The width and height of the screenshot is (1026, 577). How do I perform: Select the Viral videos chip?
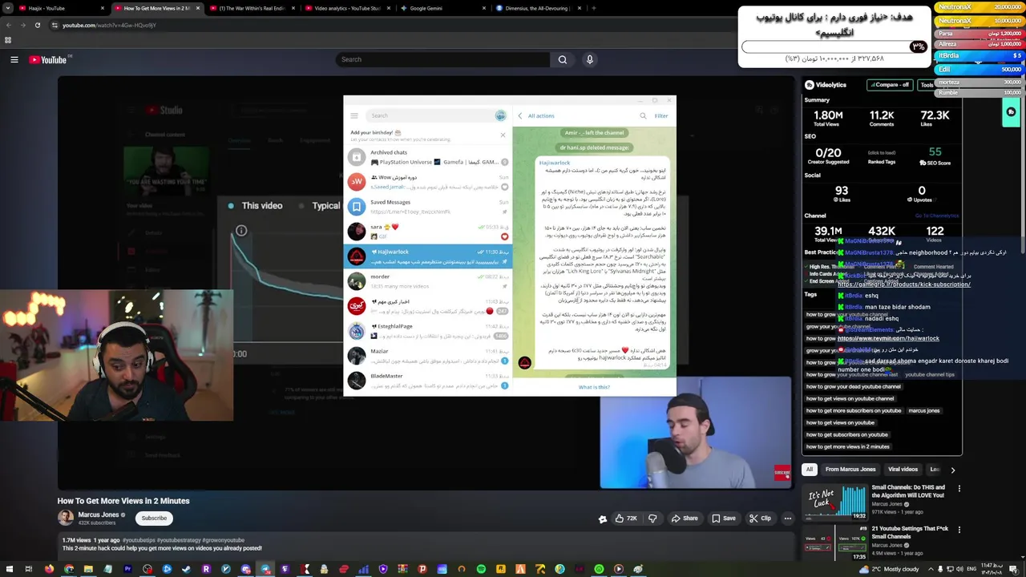pyautogui.click(x=903, y=470)
